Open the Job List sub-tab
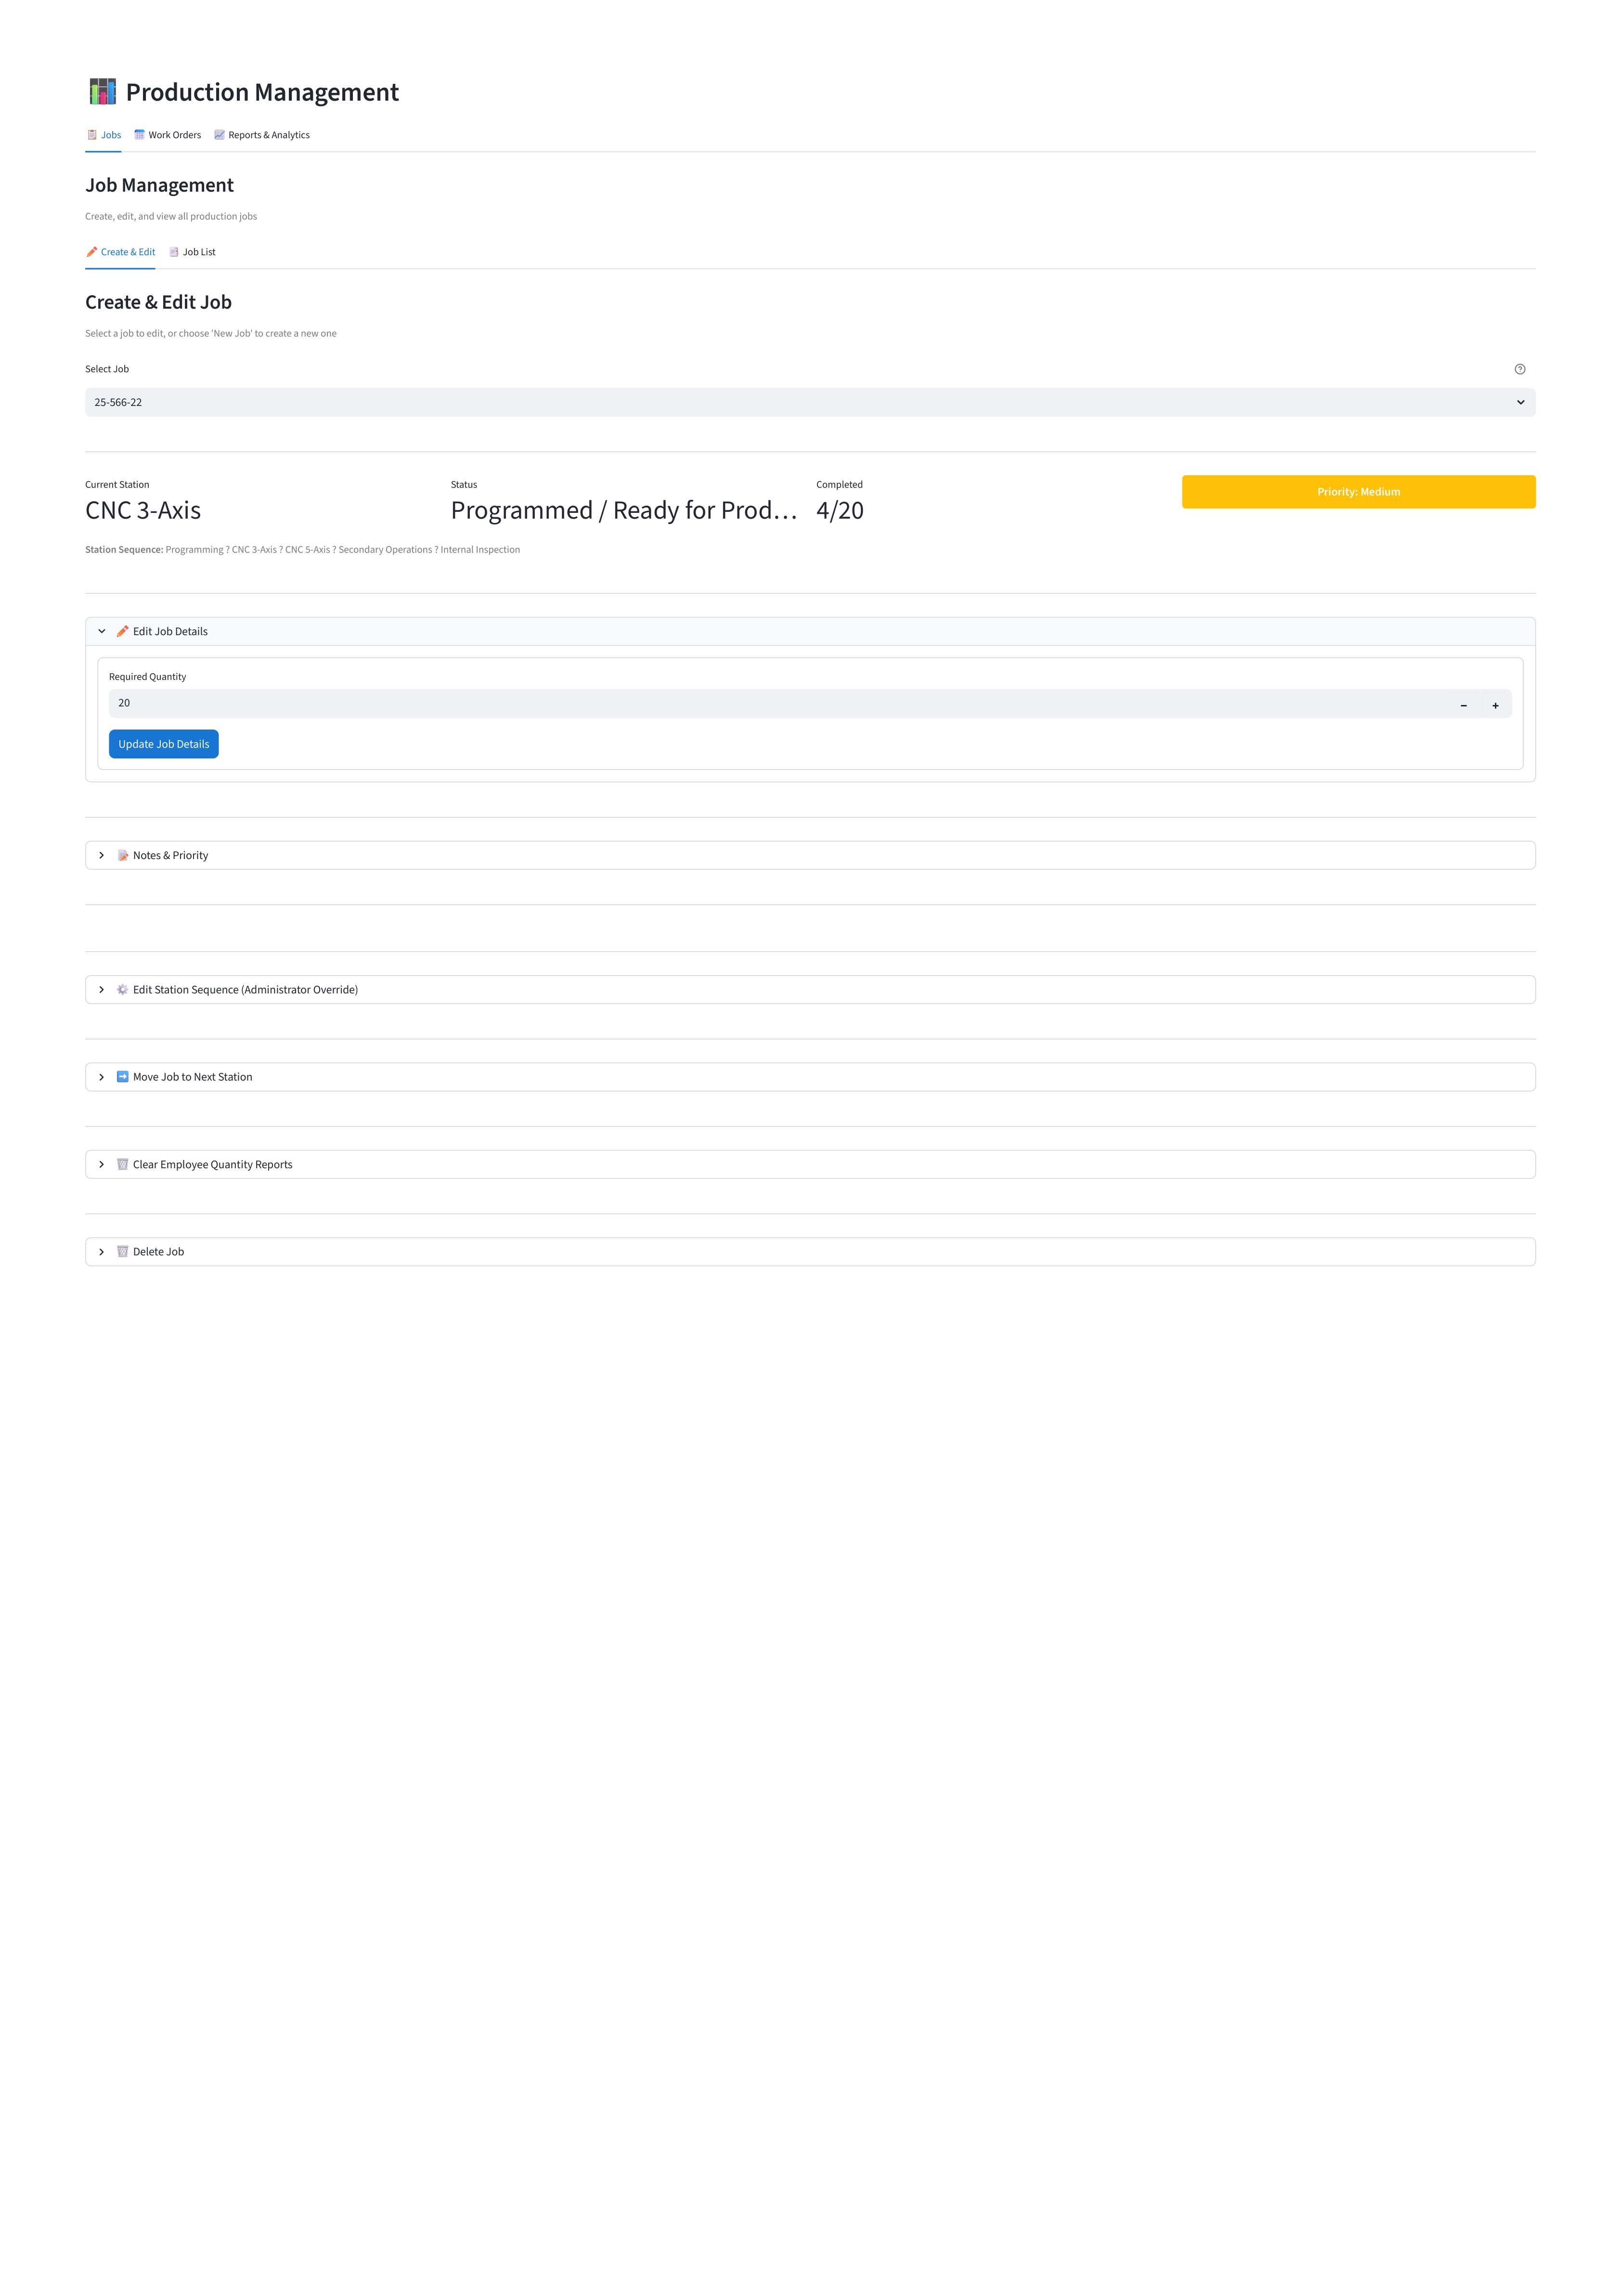 192,252
